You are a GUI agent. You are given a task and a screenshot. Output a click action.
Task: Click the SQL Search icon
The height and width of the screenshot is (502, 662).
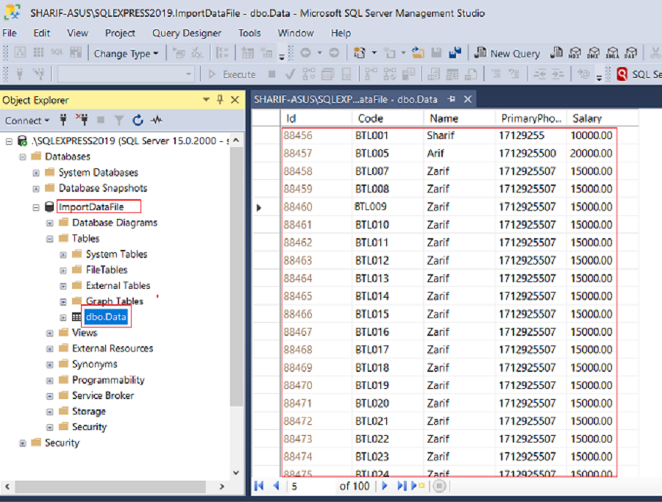coord(622,74)
